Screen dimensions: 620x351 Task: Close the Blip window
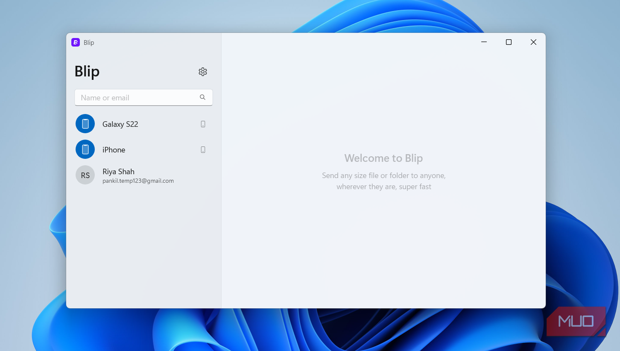click(x=533, y=42)
